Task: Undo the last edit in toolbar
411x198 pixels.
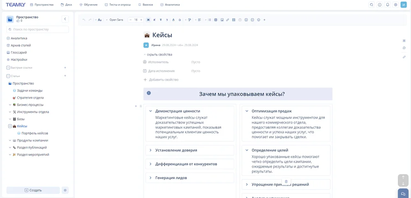Action: (x=84, y=20)
